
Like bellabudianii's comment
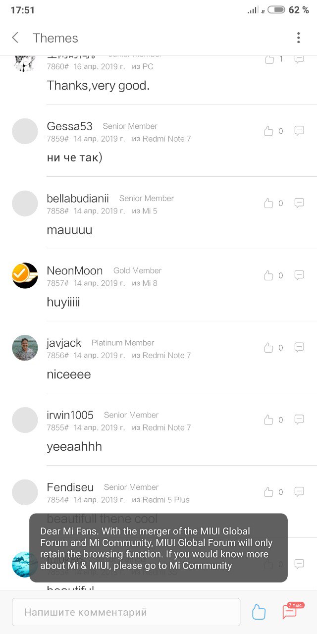pos(268,203)
